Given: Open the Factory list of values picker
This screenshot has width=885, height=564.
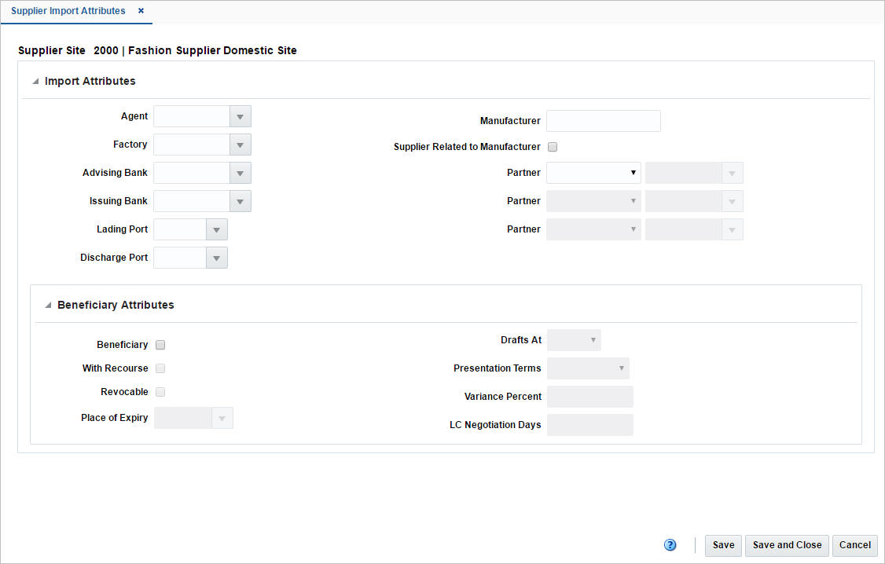Looking at the screenshot, I should coord(240,144).
